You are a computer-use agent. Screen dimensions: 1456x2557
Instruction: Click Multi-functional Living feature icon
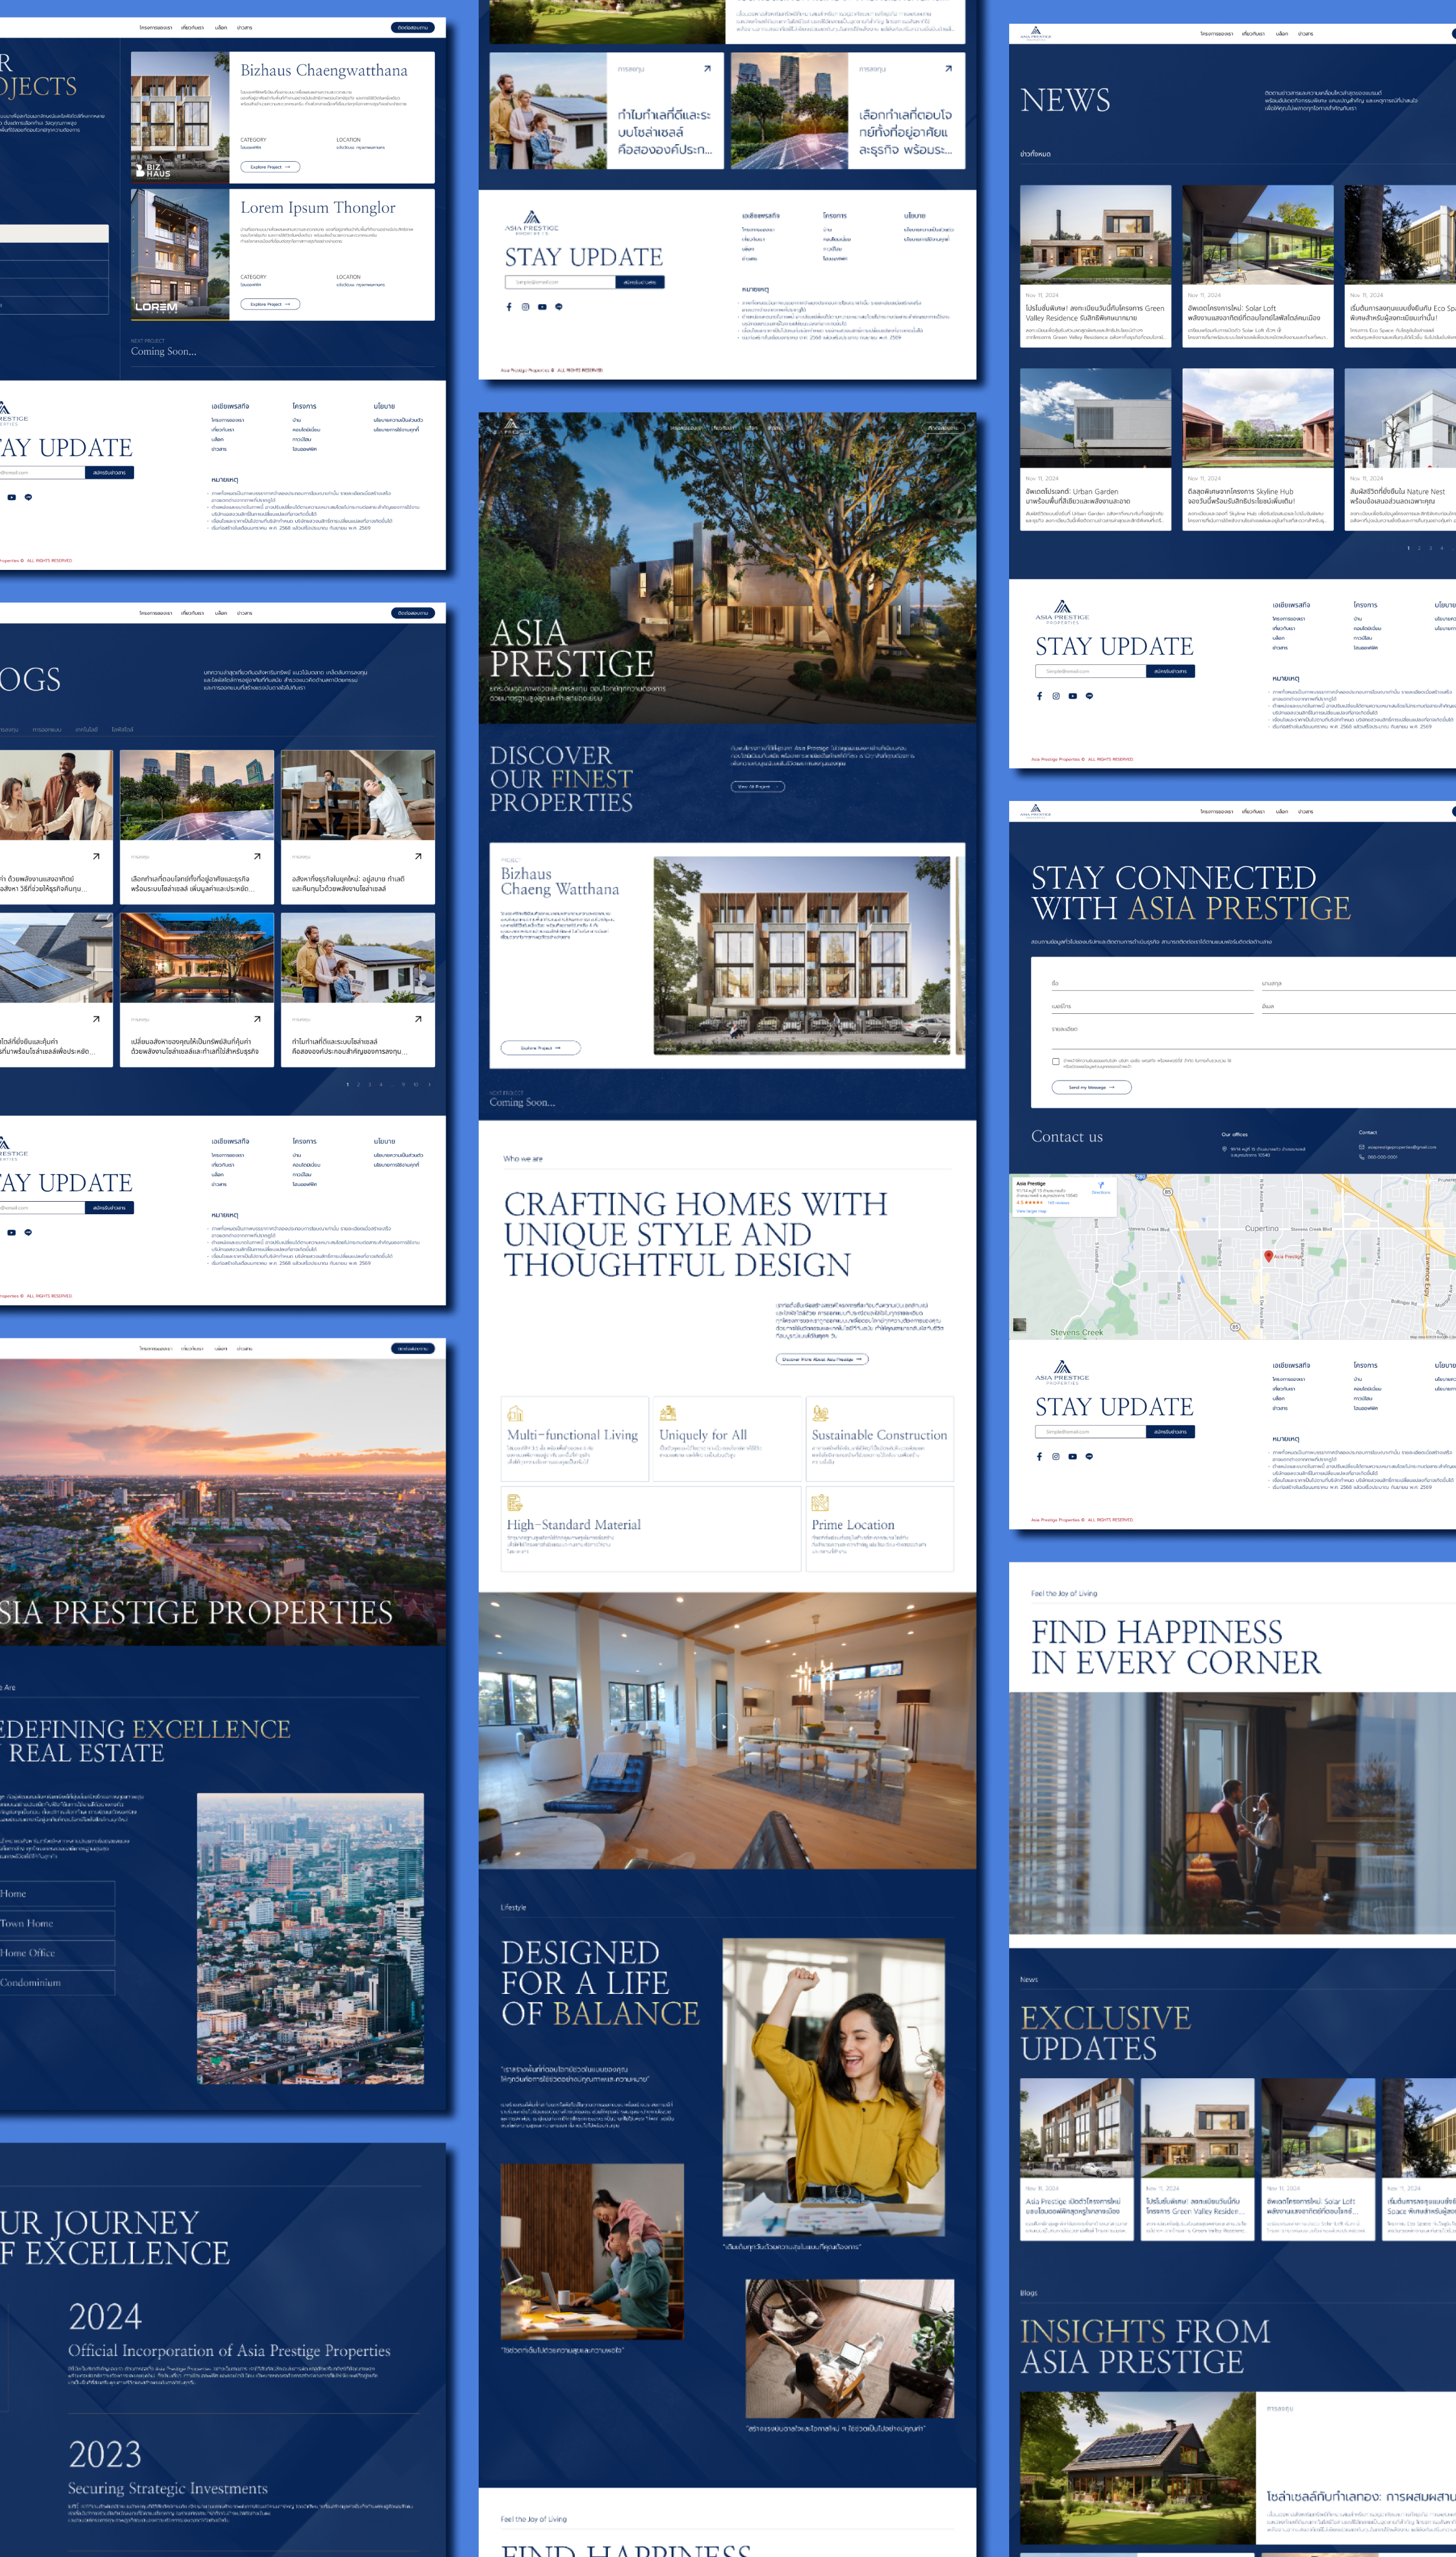515,1413
